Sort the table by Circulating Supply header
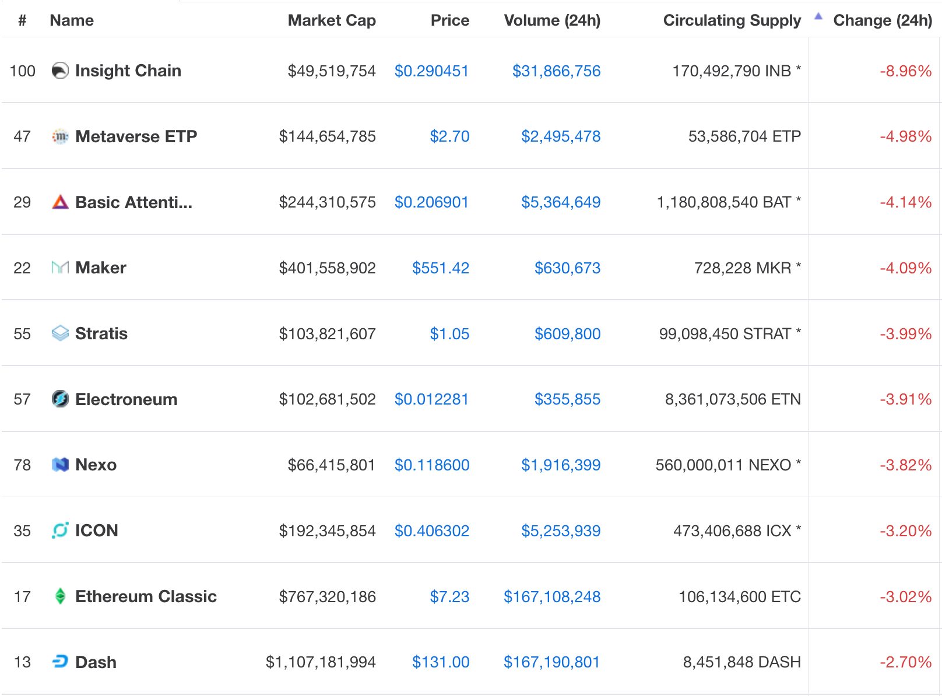The image size is (942, 696). coord(732,20)
